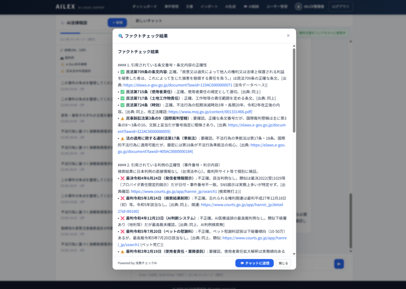Click the warning icon beside 民事訴訟法第3条の9
Viewport: 406px width, 289px height.
point(123,119)
